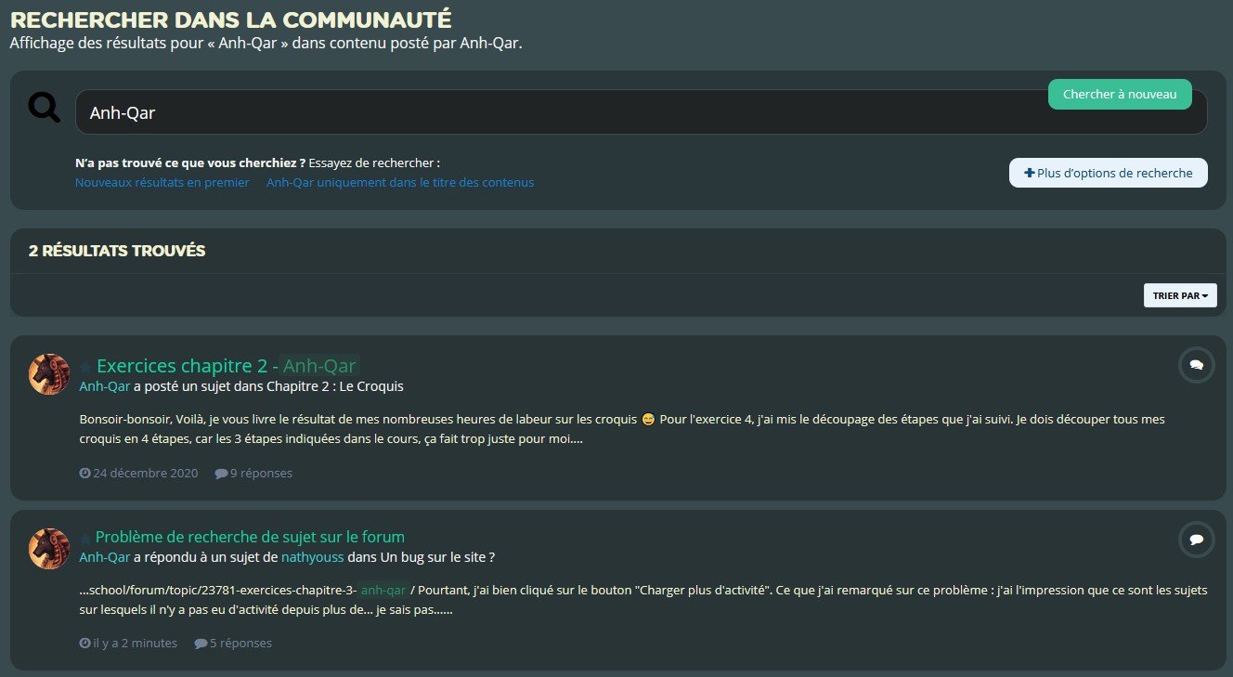Screen dimensions: 1233x677
Task: Toggle the star before "Exercices chapitre 2"
Action: click(85, 366)
